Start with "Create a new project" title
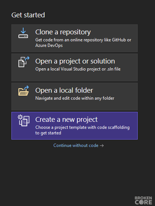Image resolution: width=155 pixels, height=206 pixels. [x=66, y=120]
